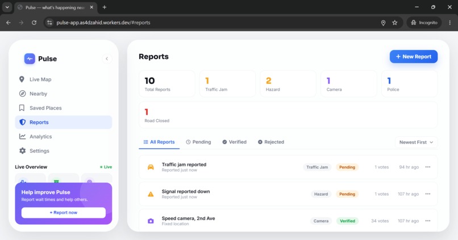Click the Pulse logo icon

[30, 58]
